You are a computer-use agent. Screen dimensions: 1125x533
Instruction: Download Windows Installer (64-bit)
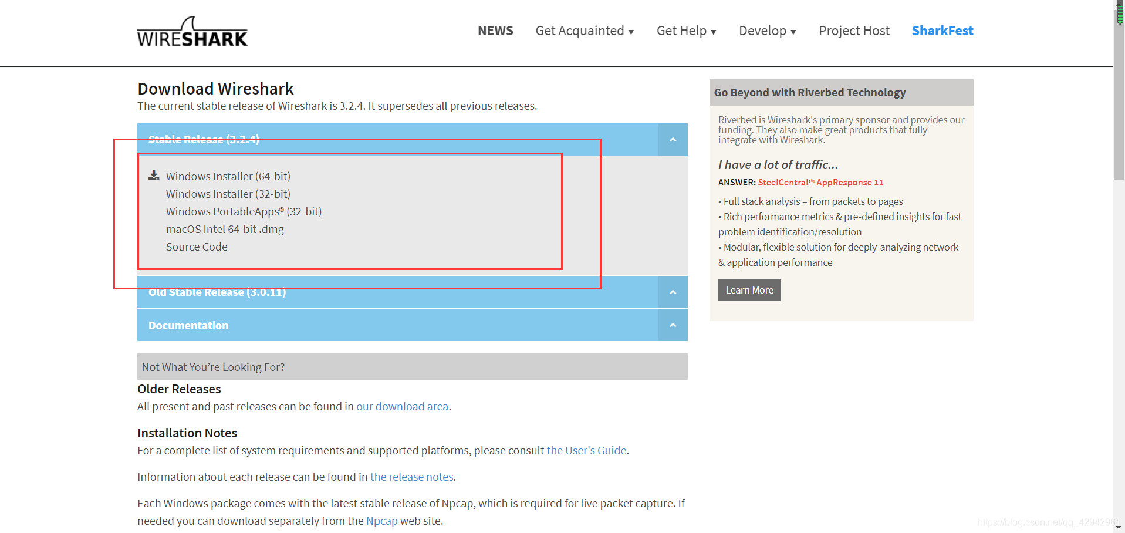(x=228, y=176)
